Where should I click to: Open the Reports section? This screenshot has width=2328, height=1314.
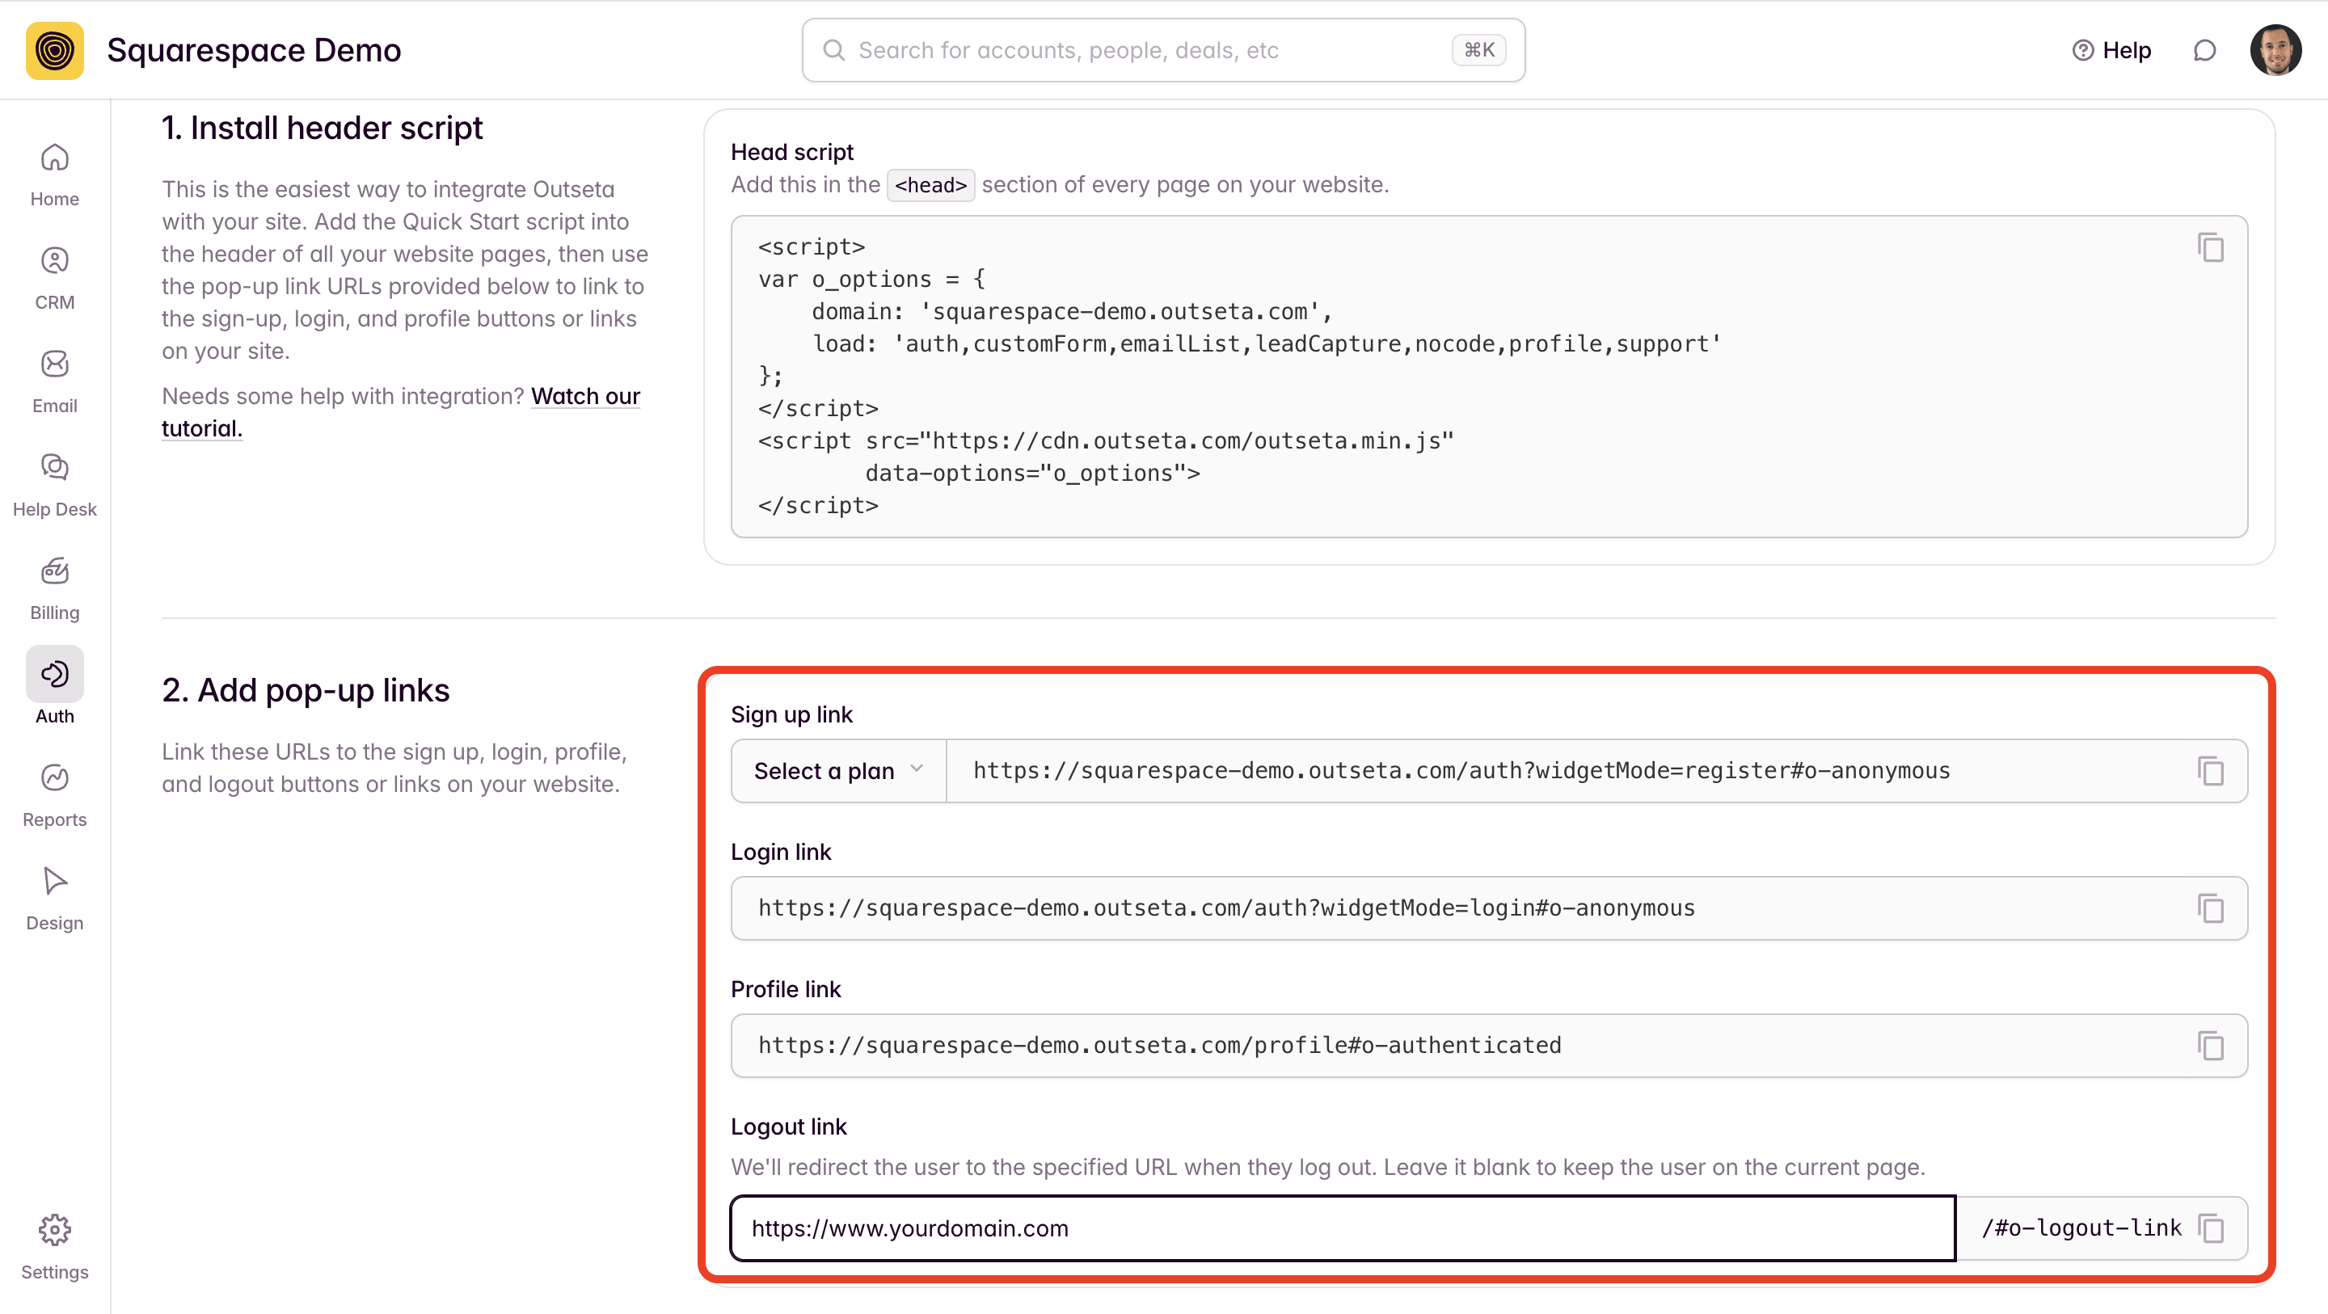[54, 795]
